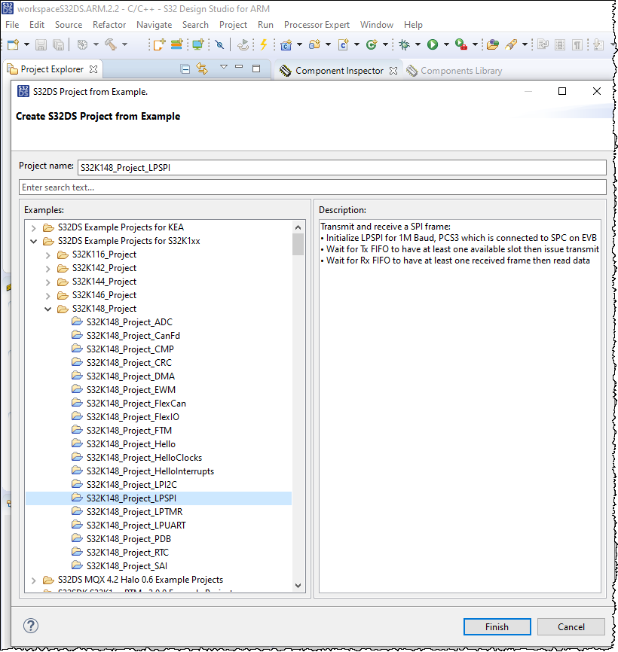Select S32K148_Project_CanFd example
The height and width of the screenshot is (652, 618).
[133, 336]
